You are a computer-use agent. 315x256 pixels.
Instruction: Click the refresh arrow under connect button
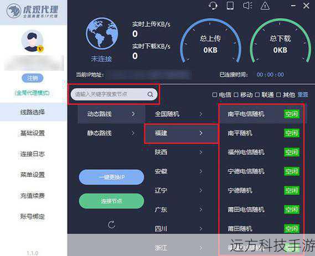pos(111,224)
